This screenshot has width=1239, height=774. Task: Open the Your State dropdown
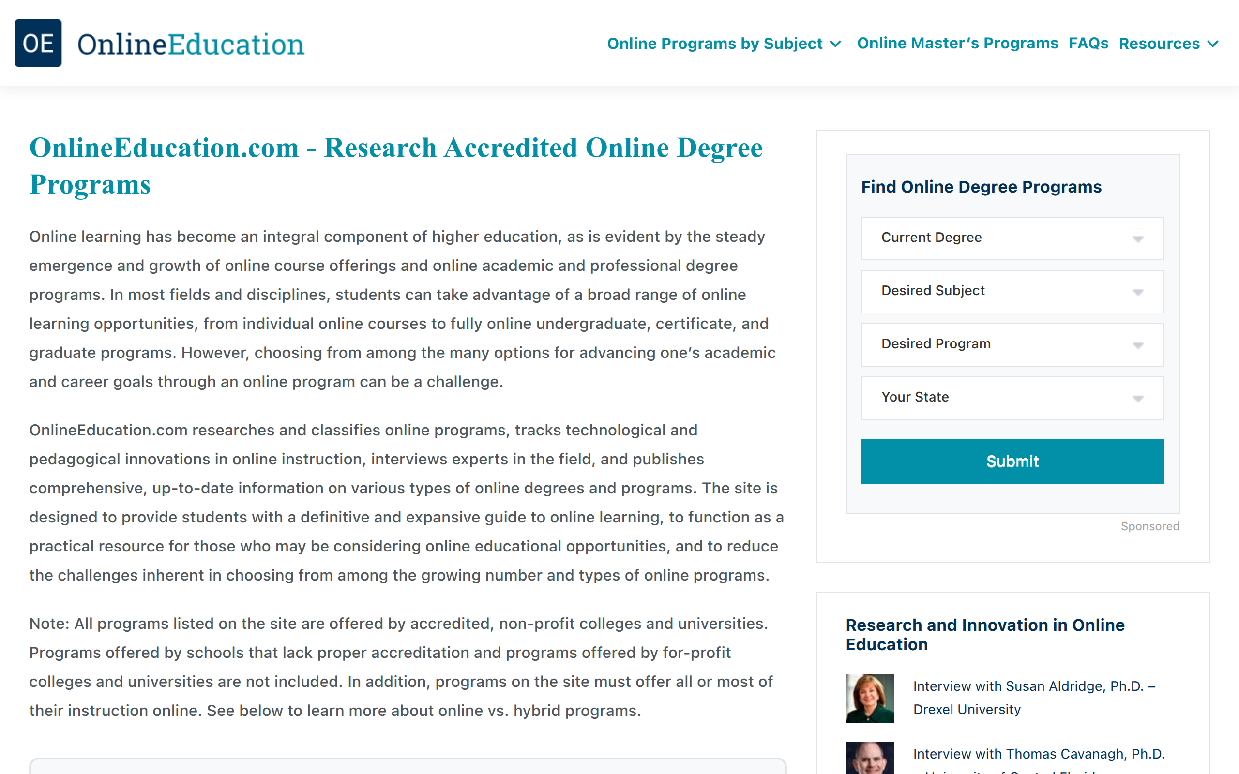(x=1012, y=398)
